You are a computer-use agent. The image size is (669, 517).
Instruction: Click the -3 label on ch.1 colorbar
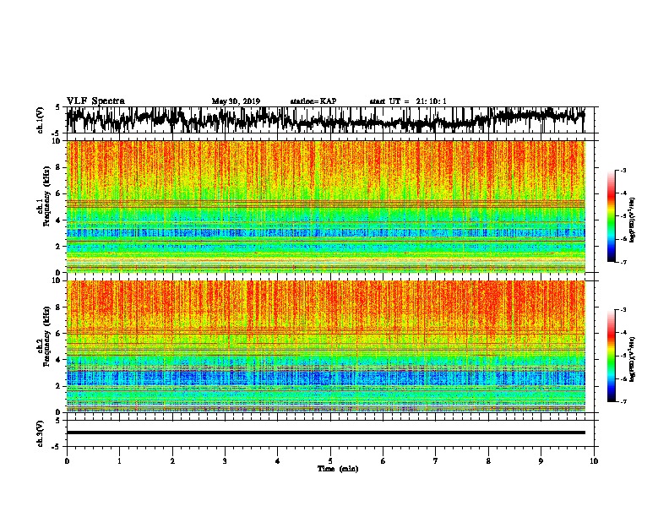tap(622, 171)
